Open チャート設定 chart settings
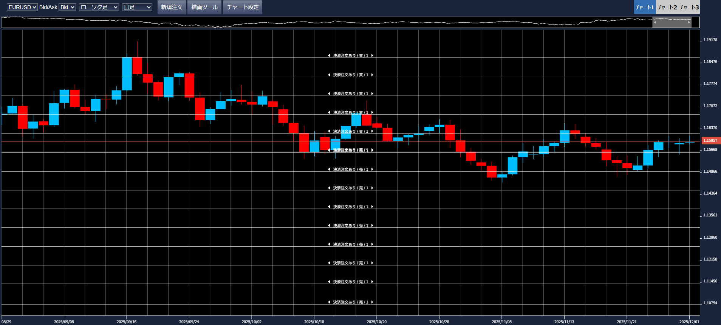Image resolution: width=721 pixels, height=325 pixels. coord(243,7)
